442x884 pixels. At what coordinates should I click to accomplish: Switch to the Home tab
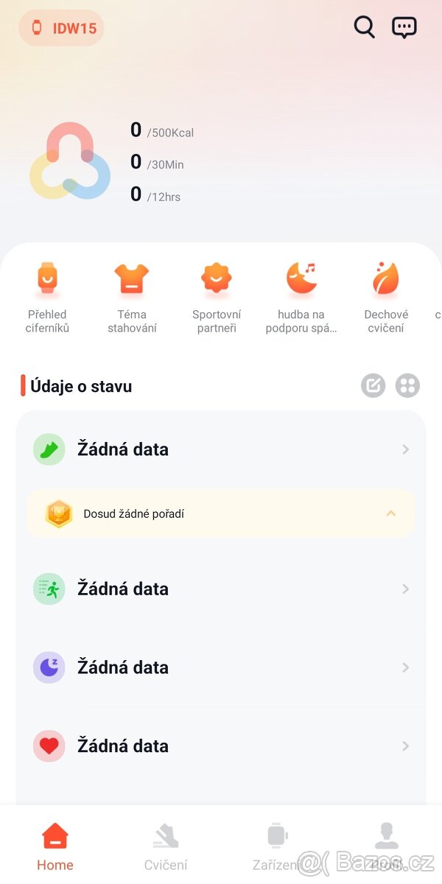pos(55,846)
